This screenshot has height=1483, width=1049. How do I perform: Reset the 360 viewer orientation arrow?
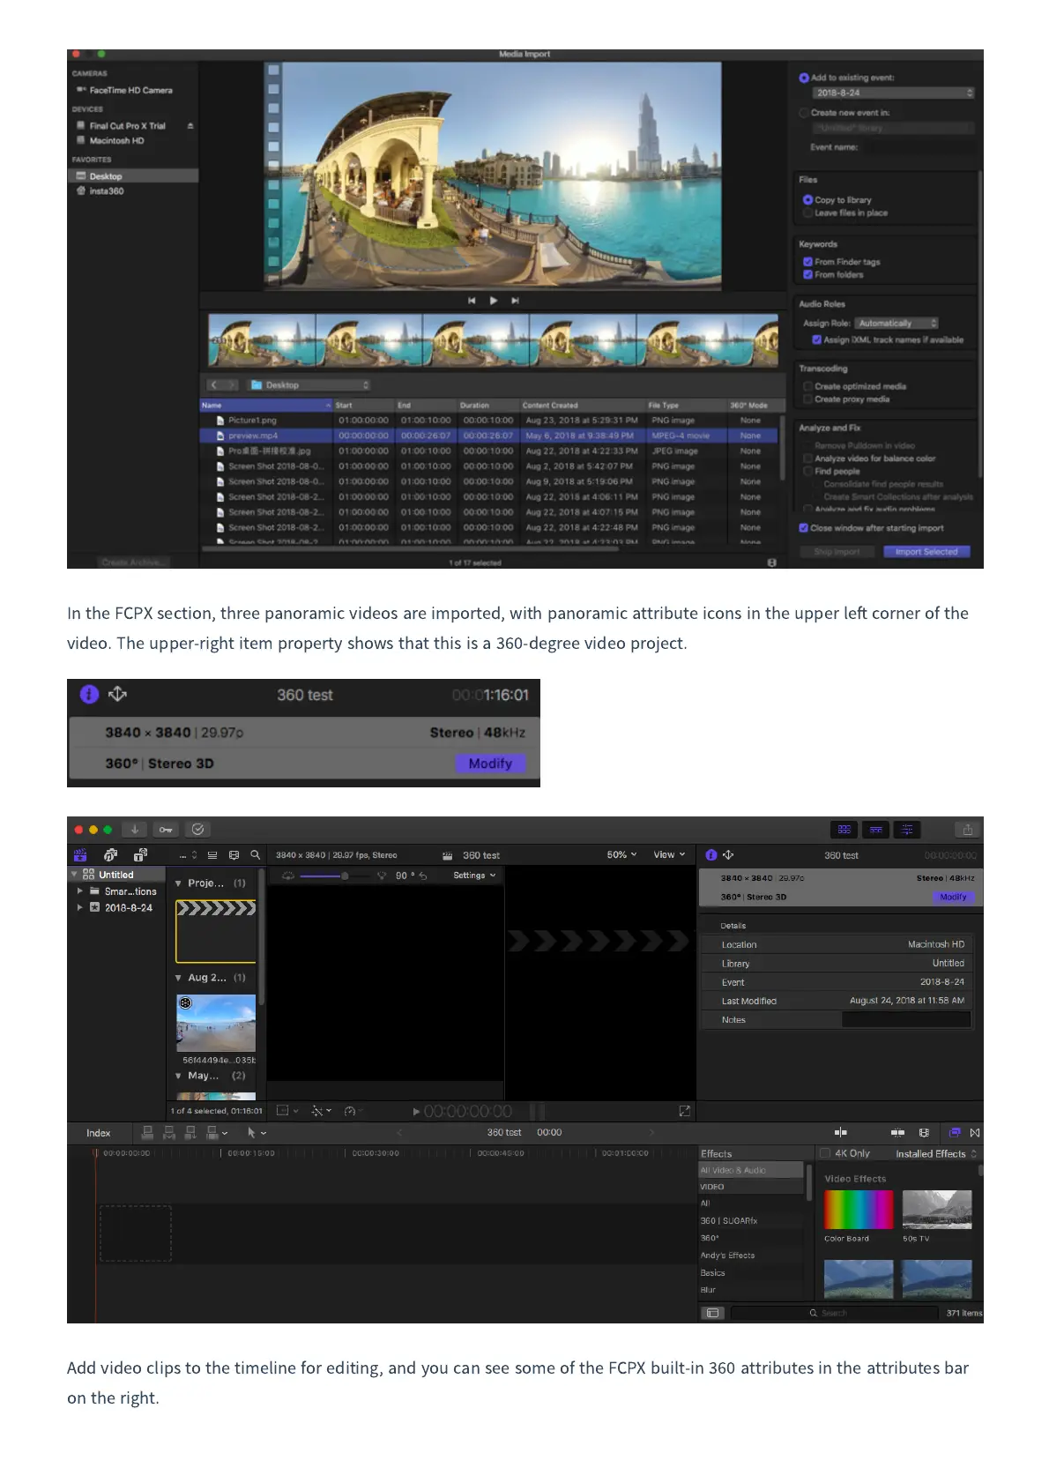pos(423,876)
